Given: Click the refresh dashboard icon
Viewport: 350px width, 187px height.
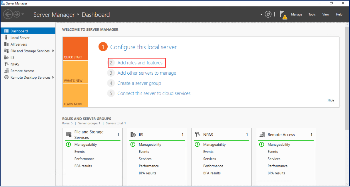Looking at the screenshot, I should pos(268,14).
